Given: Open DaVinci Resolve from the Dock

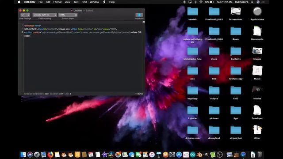Looking at the screenshot, I should tap(111, 155).
